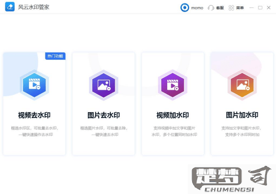Click the 菜单 grid icon

(231, 8)
